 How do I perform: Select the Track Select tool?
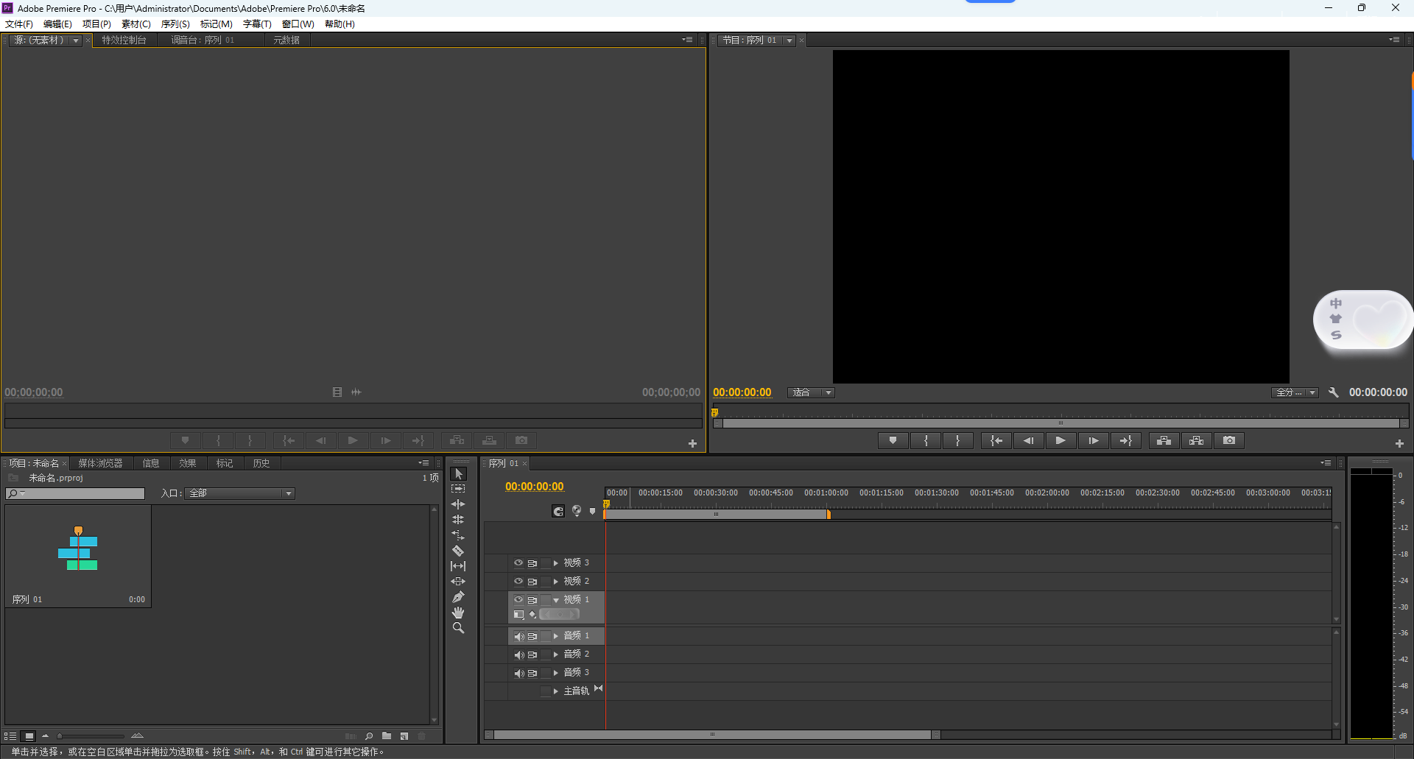tap(458, 488)
